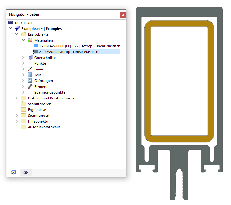
Task: Click the Elemente bar icon
Action: pos(30,86)
